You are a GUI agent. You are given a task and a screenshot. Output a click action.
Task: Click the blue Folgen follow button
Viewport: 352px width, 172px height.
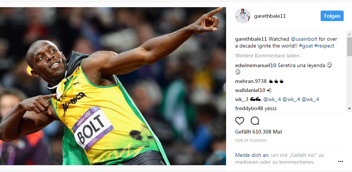332,16
